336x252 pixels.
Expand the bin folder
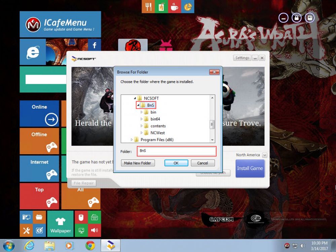[141, 112]
